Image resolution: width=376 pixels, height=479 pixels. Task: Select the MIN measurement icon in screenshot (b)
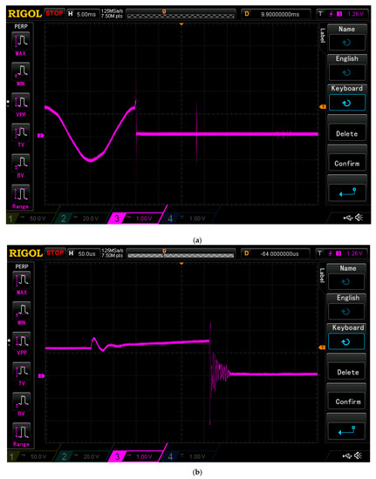tap(22, 310)
